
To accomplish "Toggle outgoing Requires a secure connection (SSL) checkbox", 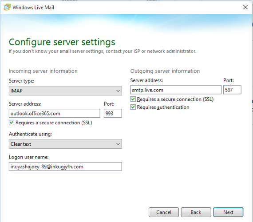I will 133,99.
